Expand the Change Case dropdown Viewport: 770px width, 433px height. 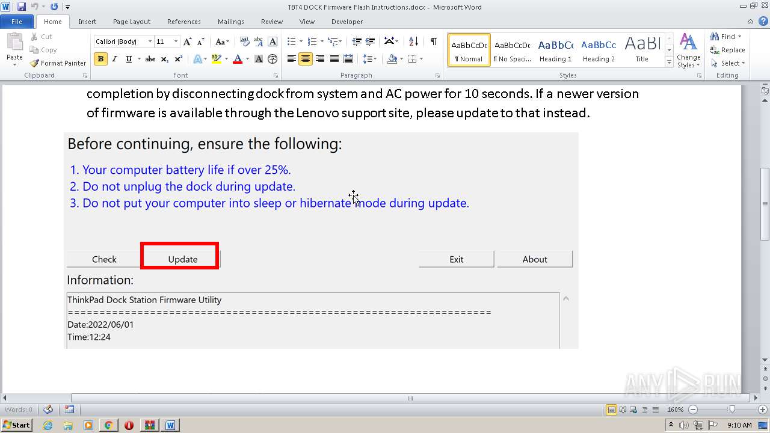click(x=226, y=41)
